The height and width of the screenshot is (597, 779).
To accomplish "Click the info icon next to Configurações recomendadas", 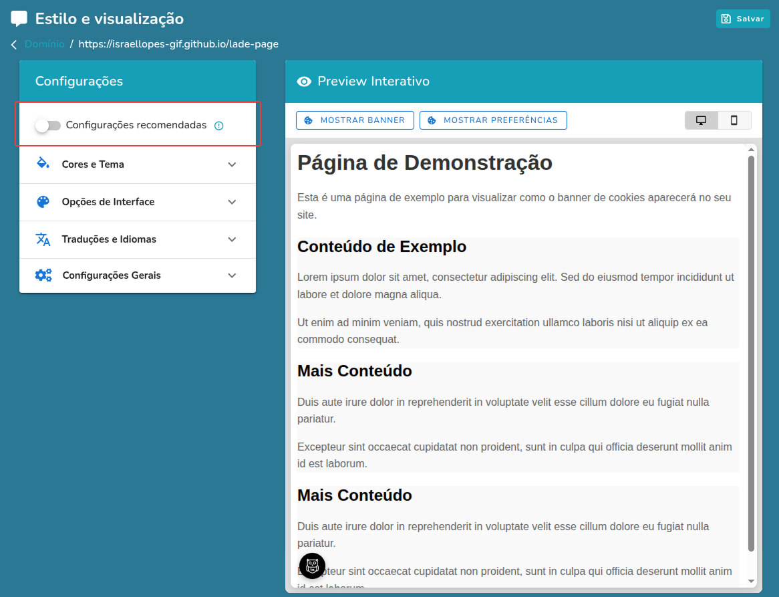I will [218, 125].
